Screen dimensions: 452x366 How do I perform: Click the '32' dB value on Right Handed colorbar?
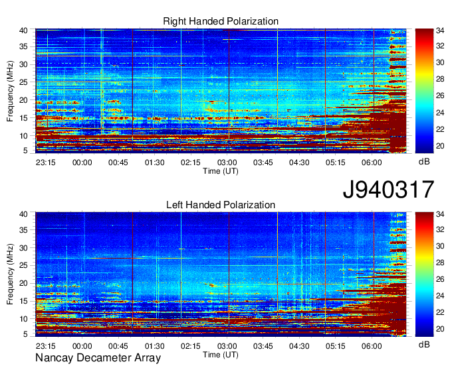coord(440,46)
